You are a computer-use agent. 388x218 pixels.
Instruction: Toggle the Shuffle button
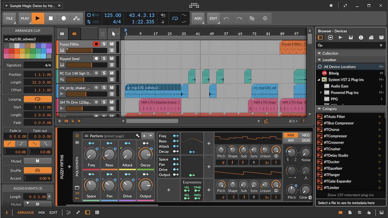[x=38, y=170]
